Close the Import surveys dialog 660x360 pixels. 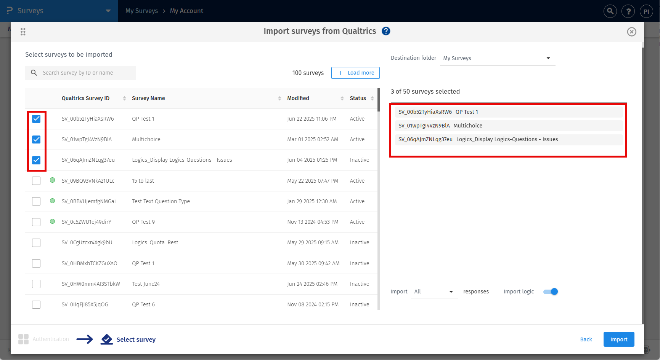631,32
